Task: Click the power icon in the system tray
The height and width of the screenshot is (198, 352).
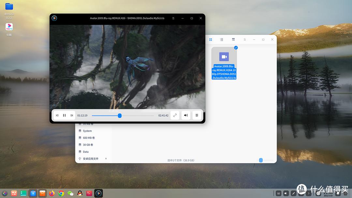Action: (x=318, y=193)
